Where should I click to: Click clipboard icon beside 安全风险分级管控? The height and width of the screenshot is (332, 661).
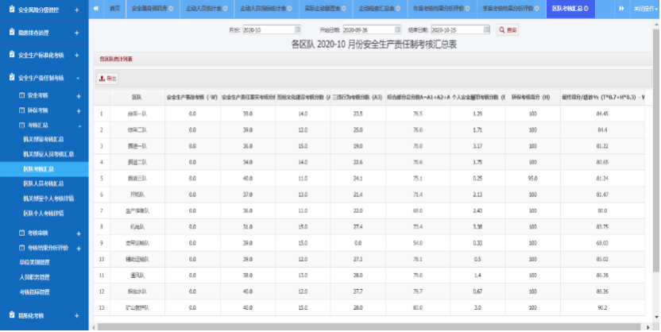click(x=12, y=9)
